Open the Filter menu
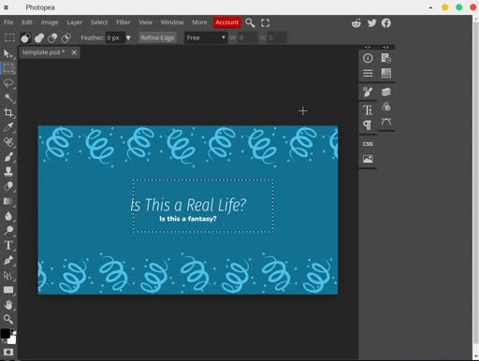Image resolution: width=479 pixels, height=361 pixels. [123, 22]
